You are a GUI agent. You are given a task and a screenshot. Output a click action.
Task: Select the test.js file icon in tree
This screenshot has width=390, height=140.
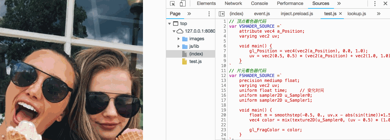pos(185,61)
